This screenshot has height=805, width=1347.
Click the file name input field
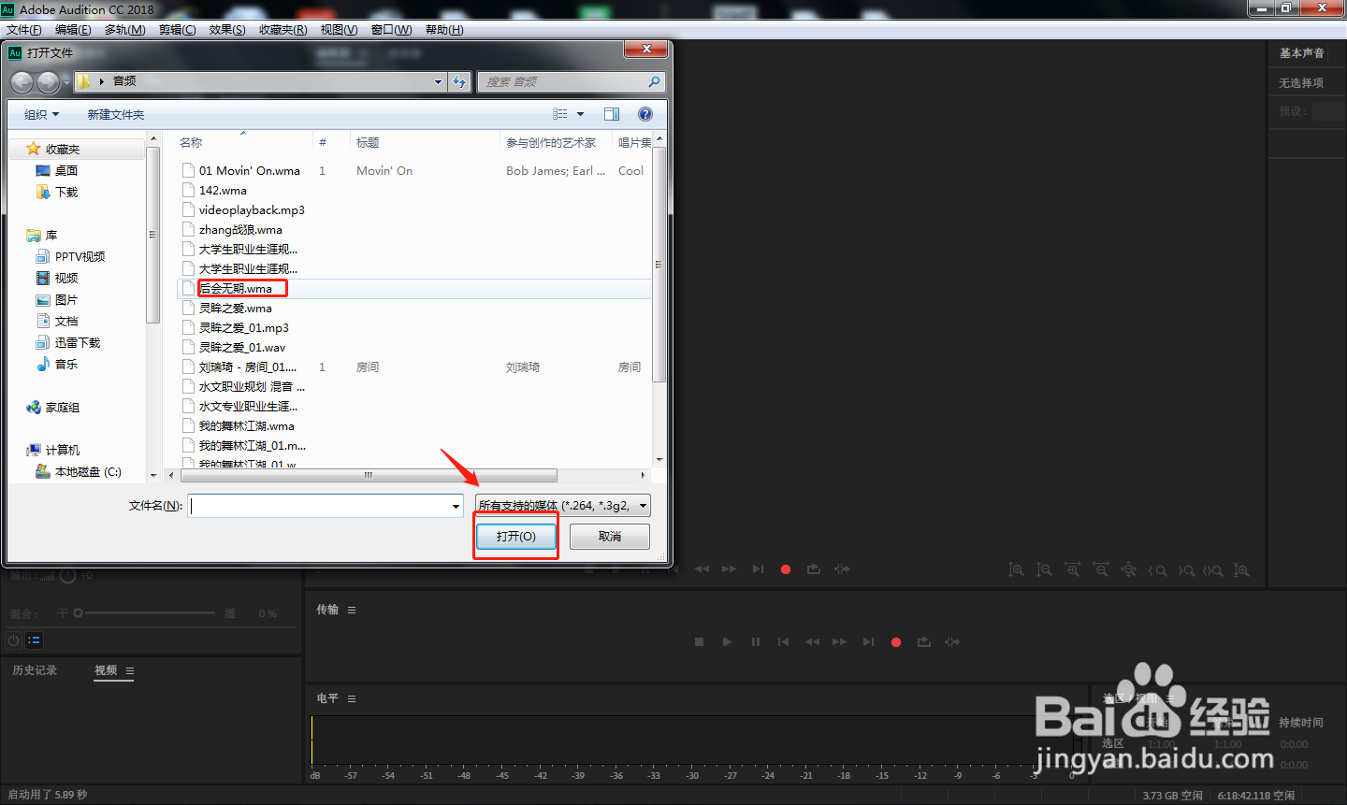coord(320,506)
